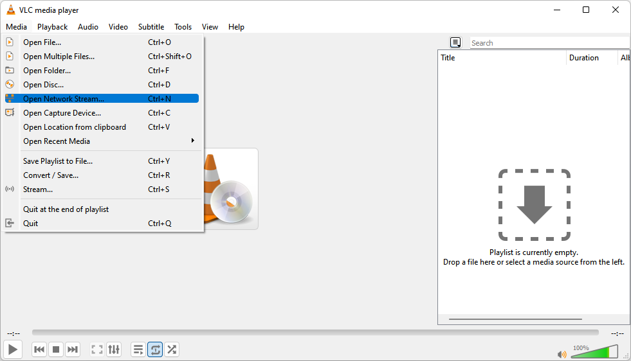Toggle the playlist view mode icon
Screen dimensions: 631x361
pos(455,42)
